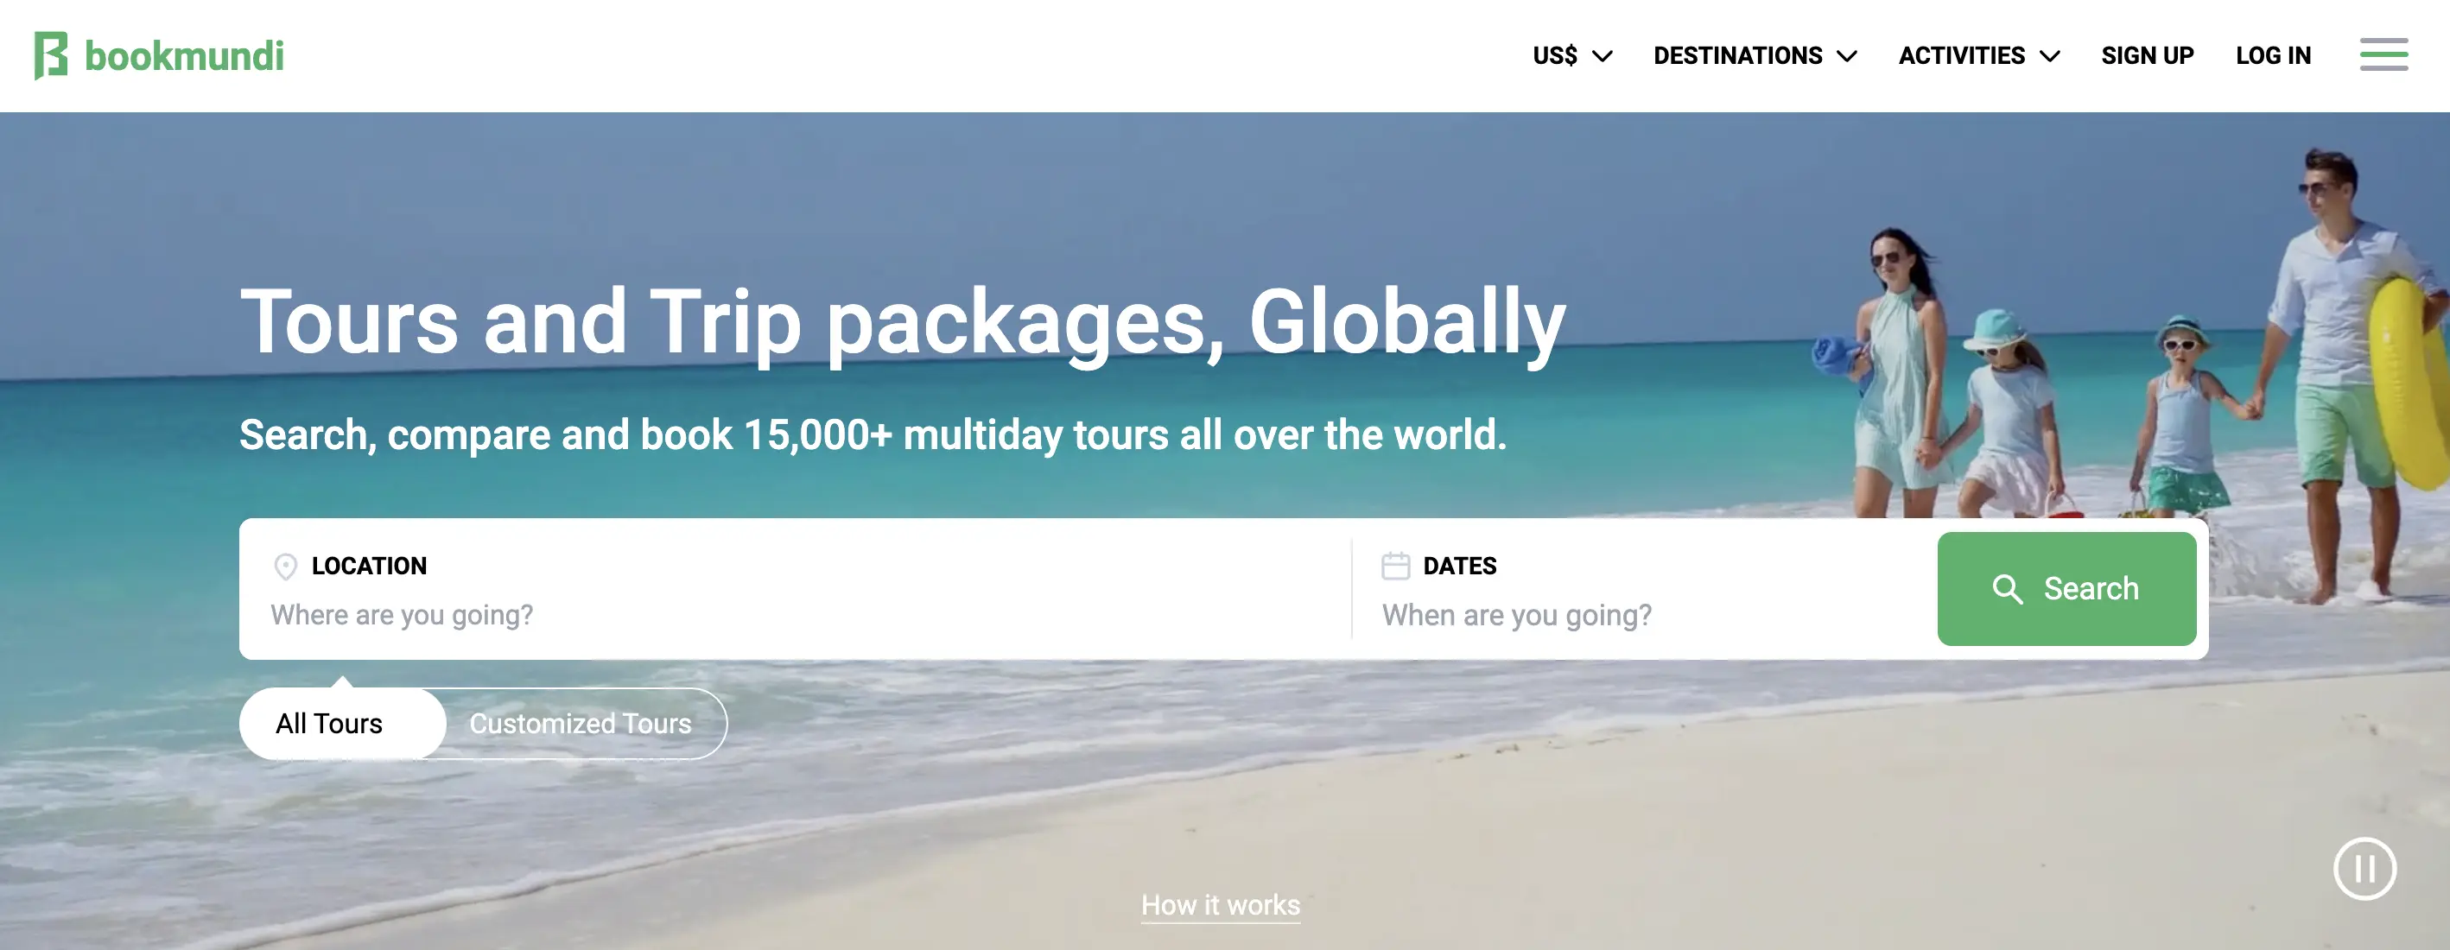Expand the US$ currency dropdown

pyautogui.click(x=1572, y=55)
